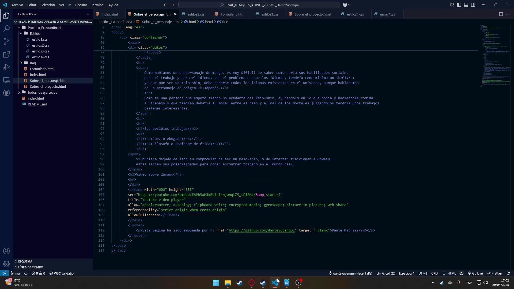Expand 'todos los ejercicios' folder
Screen dimensions: 514x289
42,93
